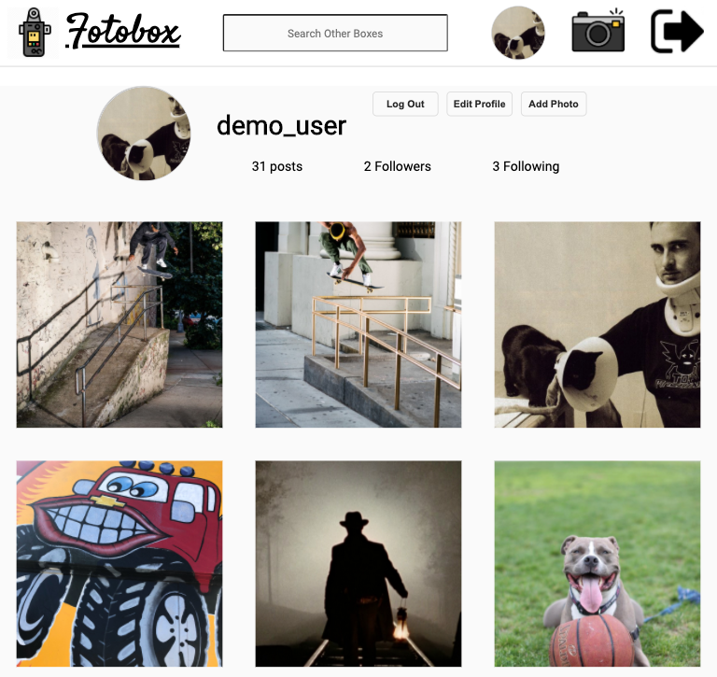Open the dog with basketball photo
717x677 pixels.
(x=597, y=564)
